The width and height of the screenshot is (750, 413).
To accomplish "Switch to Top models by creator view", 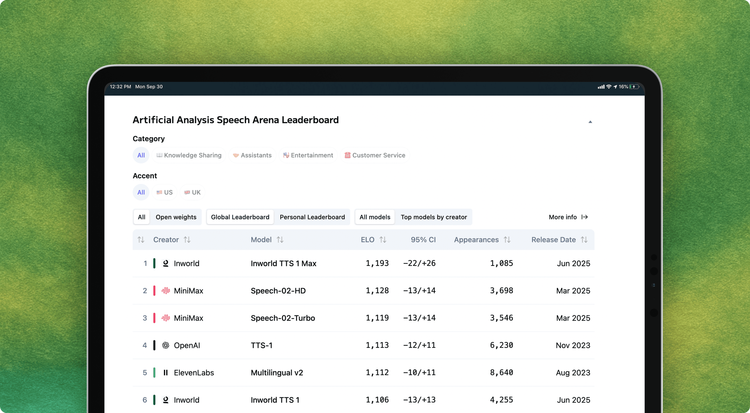I will [x=434, y=217].
